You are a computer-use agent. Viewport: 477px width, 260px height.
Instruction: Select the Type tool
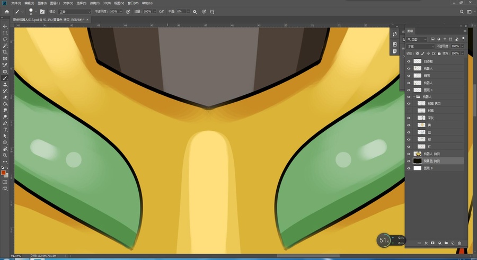click(x=5, y=130)
